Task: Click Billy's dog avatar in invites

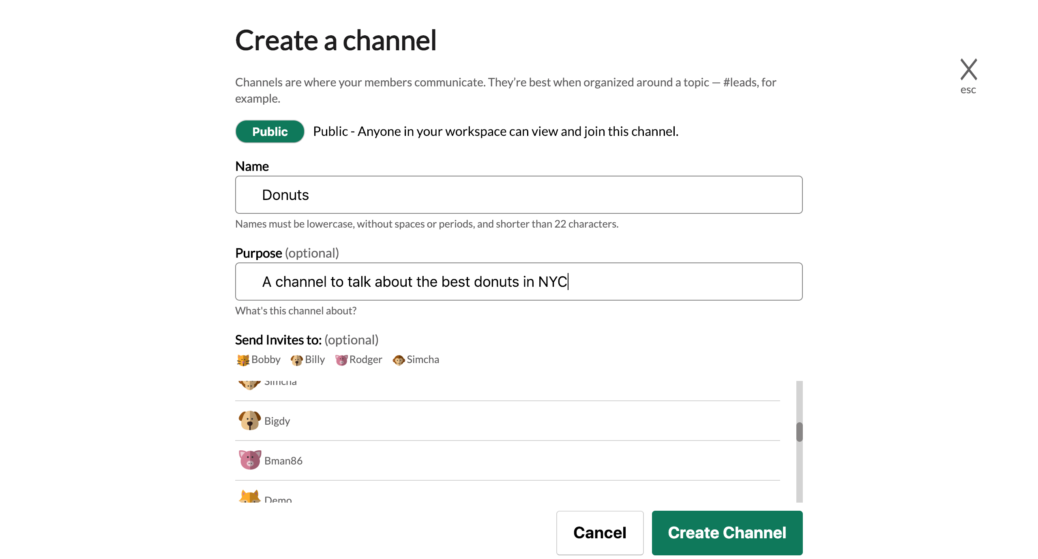Action: click(296, 360)
